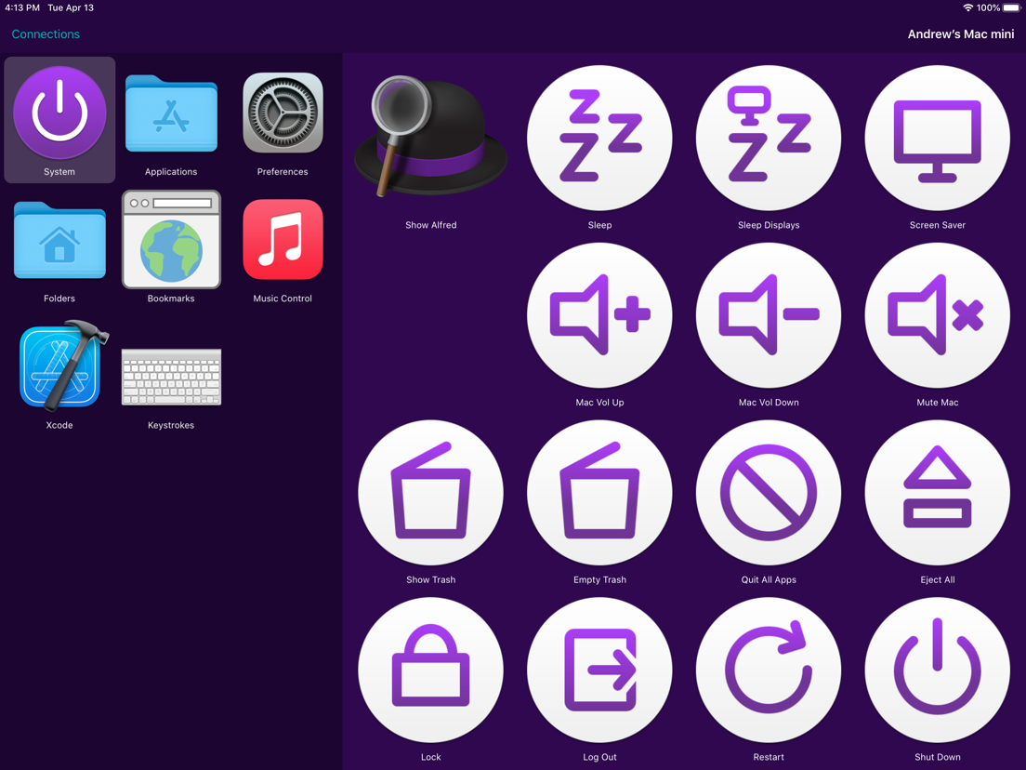Tap the Eject All icon
Screen dimensions: 1026x770
tap(937, 492)
